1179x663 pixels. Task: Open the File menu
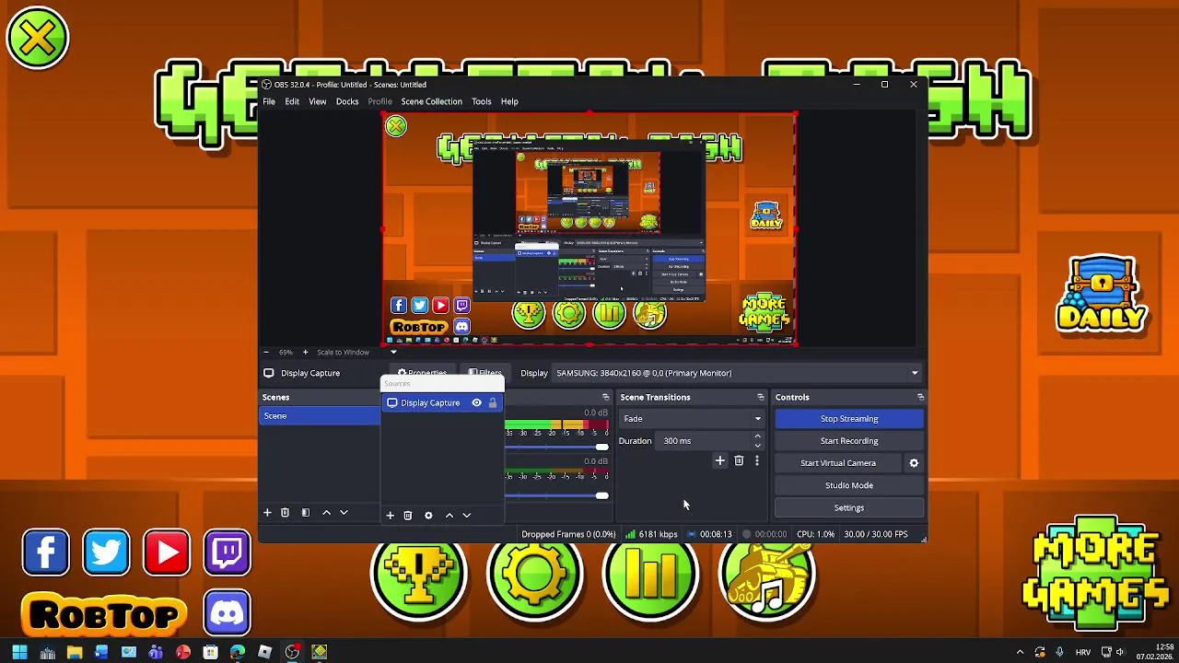(269, 101)
